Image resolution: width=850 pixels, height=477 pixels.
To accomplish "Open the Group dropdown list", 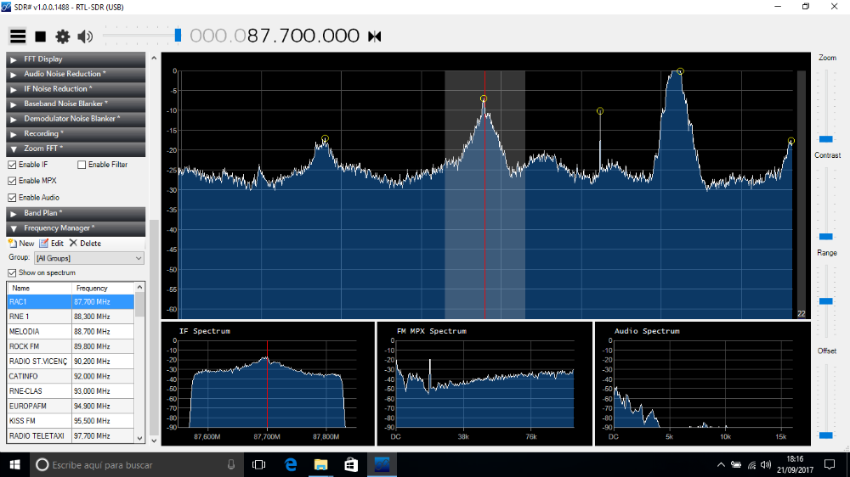I will coord(88,258).
